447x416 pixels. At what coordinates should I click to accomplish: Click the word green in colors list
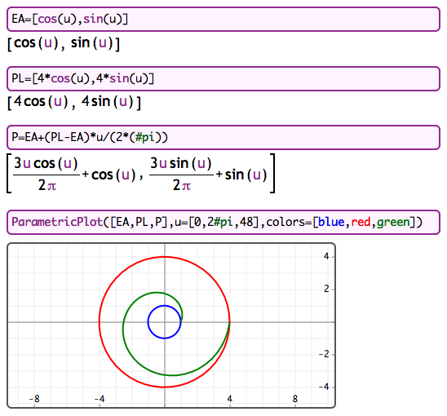[x=393, y=222]
